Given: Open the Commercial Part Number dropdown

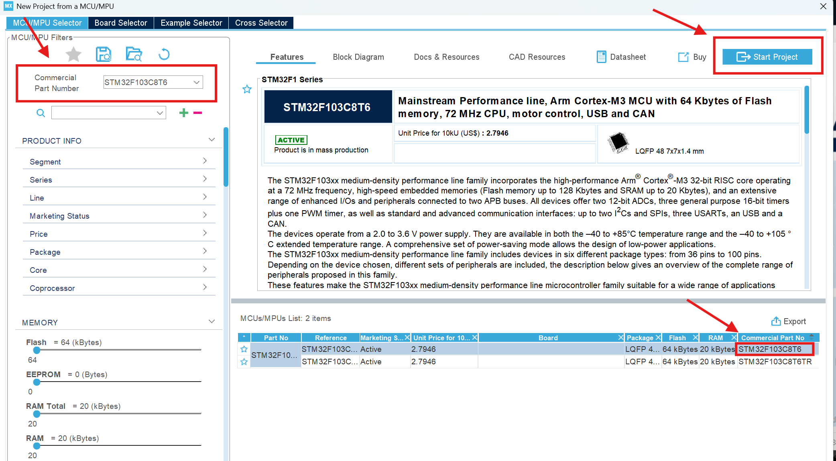Looking at the screenshot, I should [x=196, y=82].
